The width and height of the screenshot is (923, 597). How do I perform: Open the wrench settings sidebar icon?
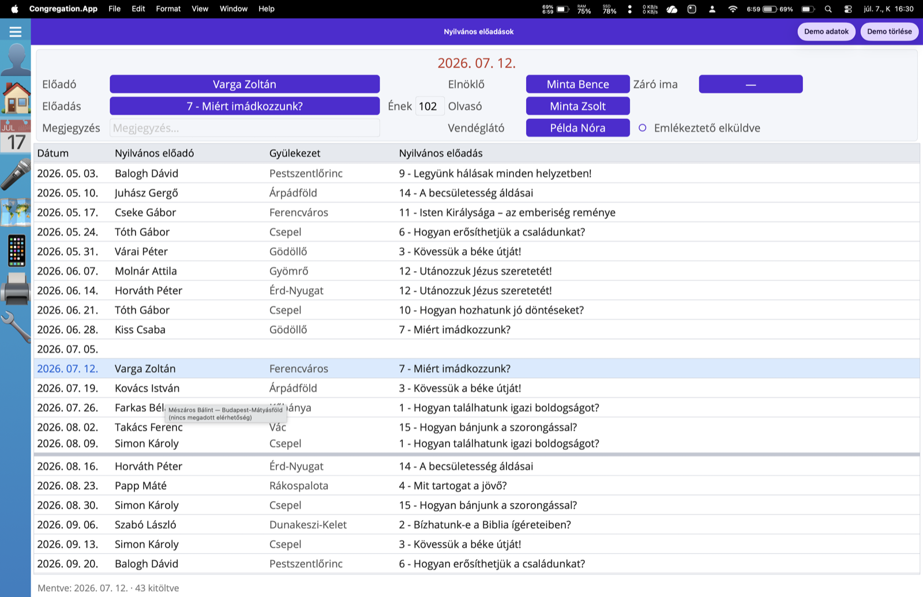tap(16, 327)
